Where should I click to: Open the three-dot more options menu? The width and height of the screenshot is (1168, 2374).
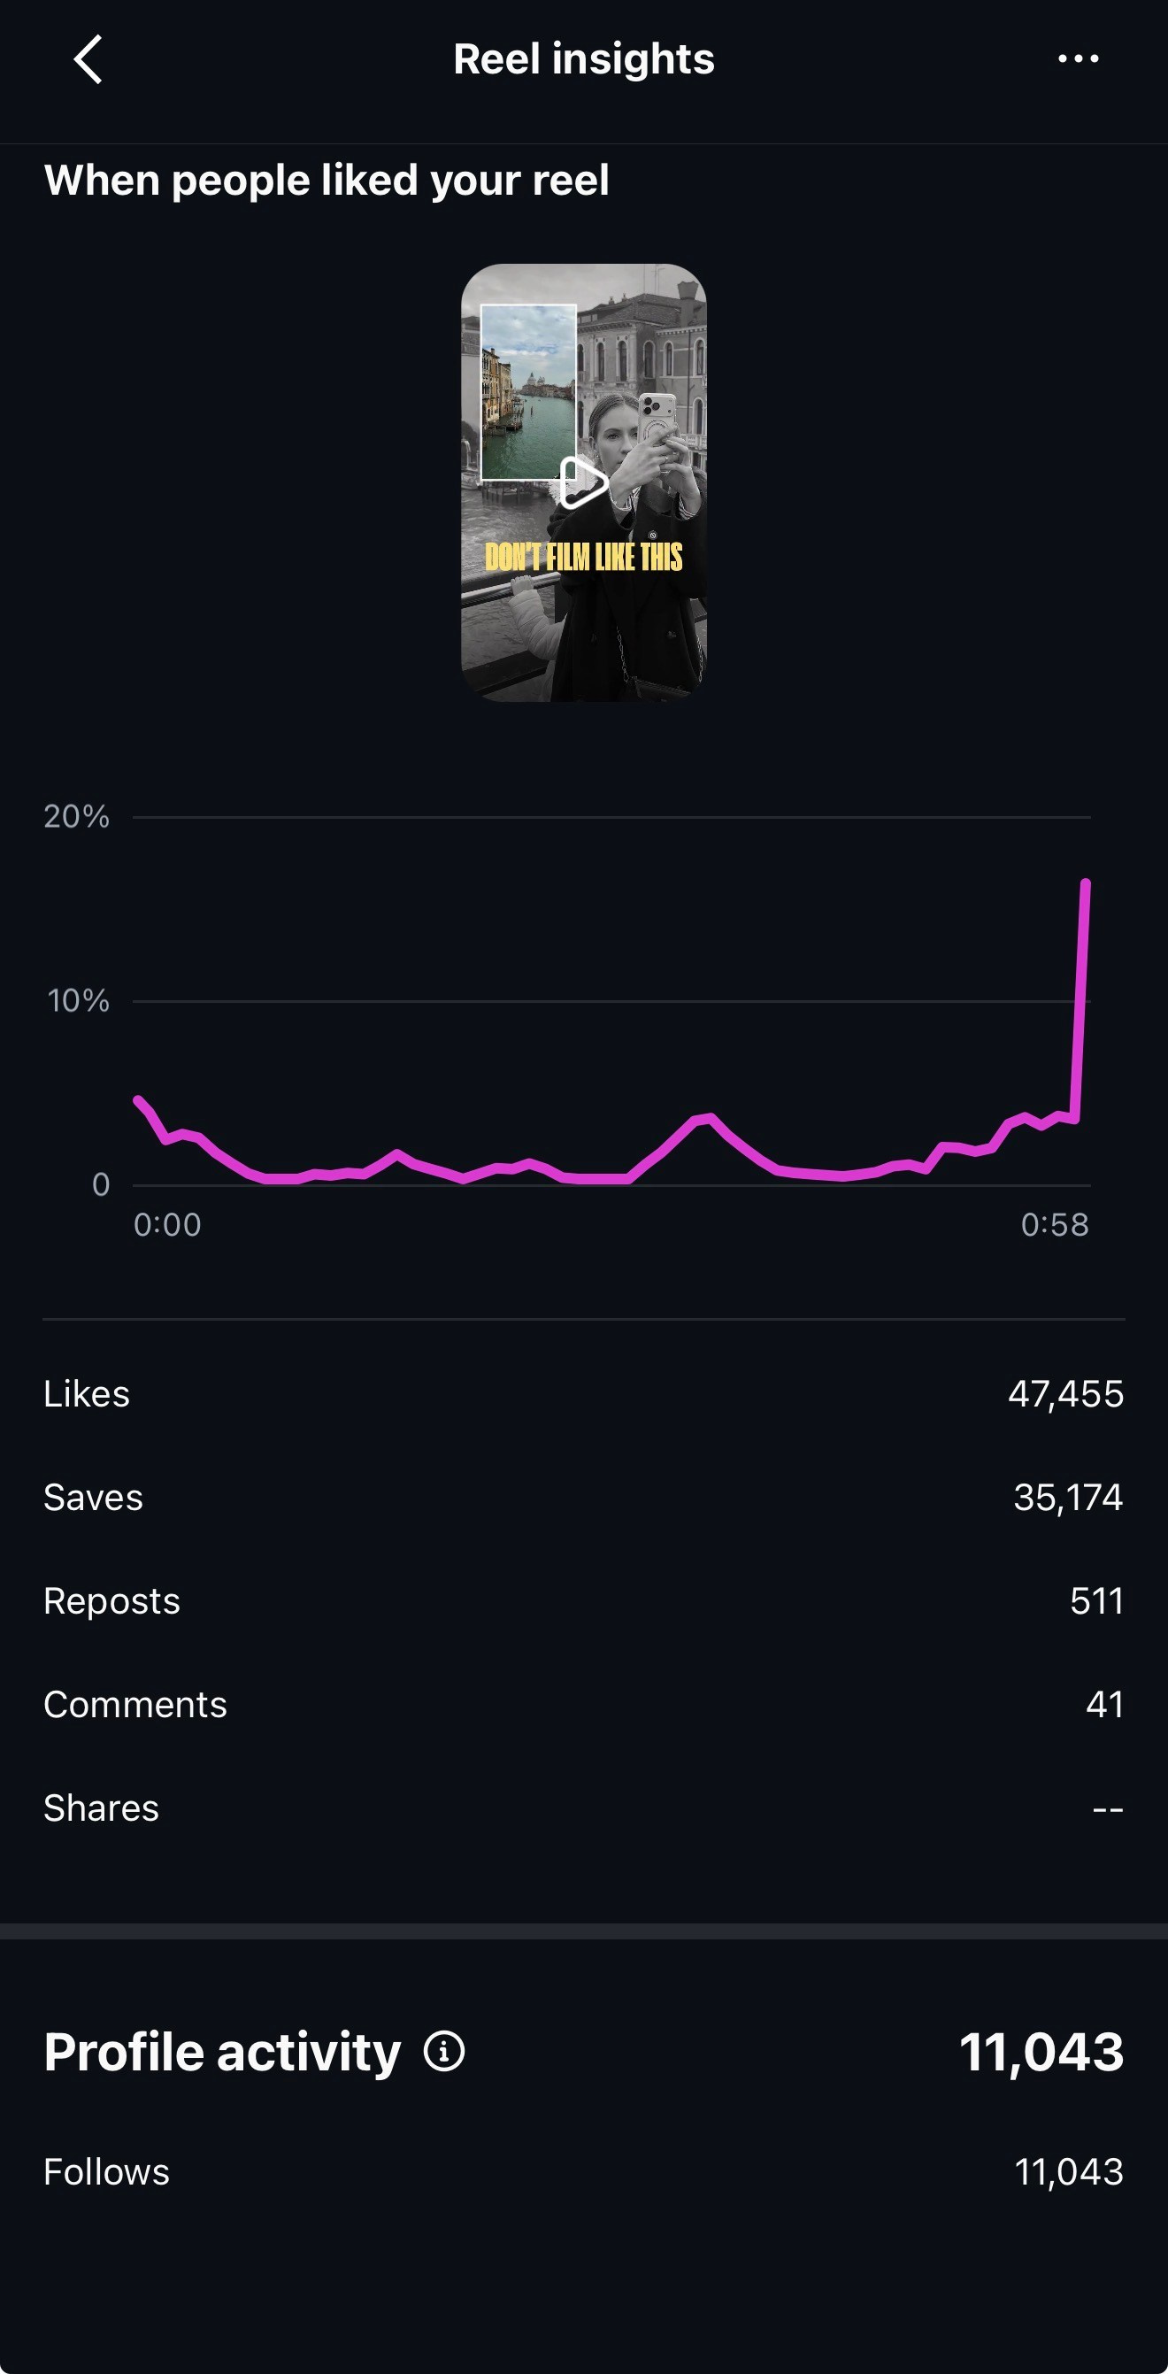[1078, 59]
